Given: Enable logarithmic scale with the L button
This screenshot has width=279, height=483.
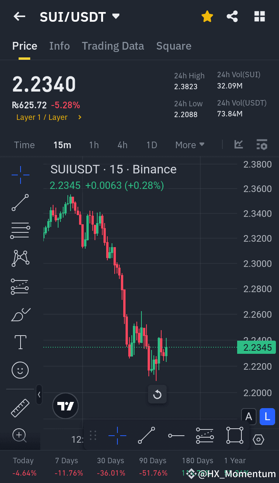Looking at the screenshot, I should click(267, 416).
